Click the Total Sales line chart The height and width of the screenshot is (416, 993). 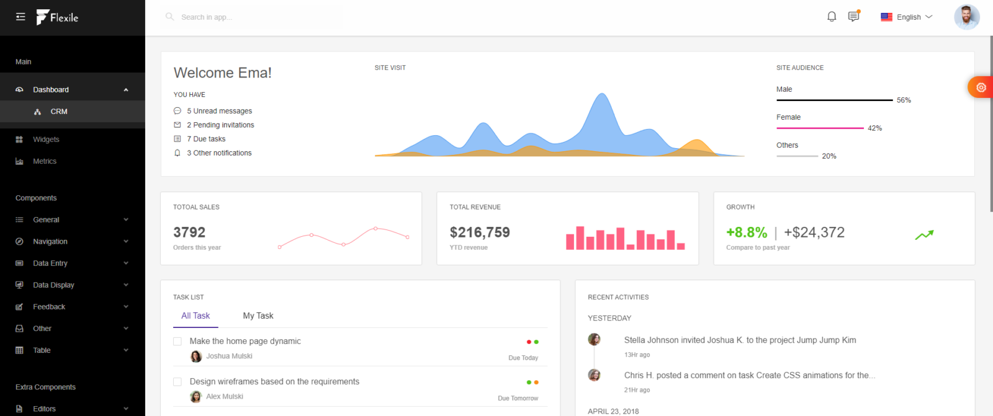click(x=344, y=238)
